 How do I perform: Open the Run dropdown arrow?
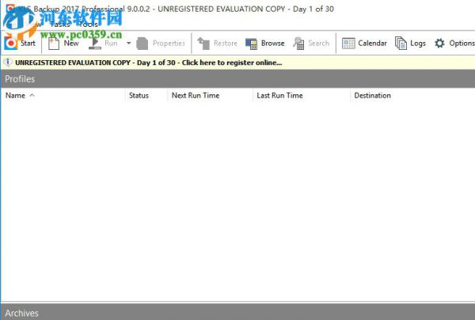point(129,44)
